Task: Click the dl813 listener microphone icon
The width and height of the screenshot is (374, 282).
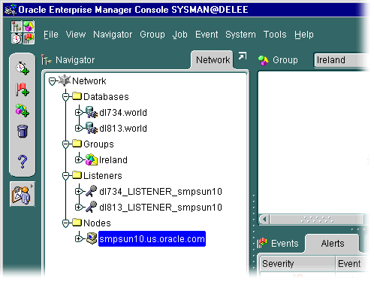Action: pyautogui.click(x=91, y=207)
